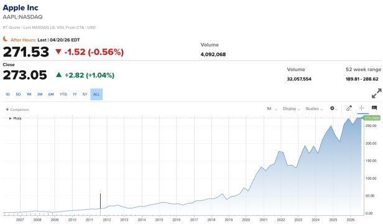Click the 2020 label on time axis
This screenshot has height=224, width=383.
coord(246,220)
